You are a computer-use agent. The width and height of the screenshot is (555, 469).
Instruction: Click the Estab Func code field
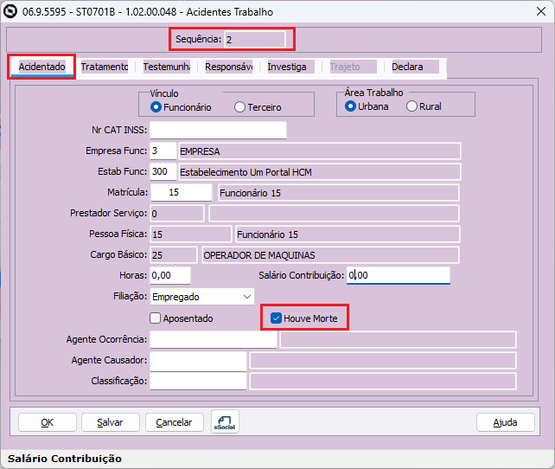[x=163, y=172]
